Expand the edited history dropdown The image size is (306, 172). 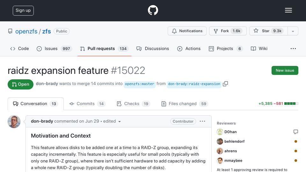click(x=112, y=121)
